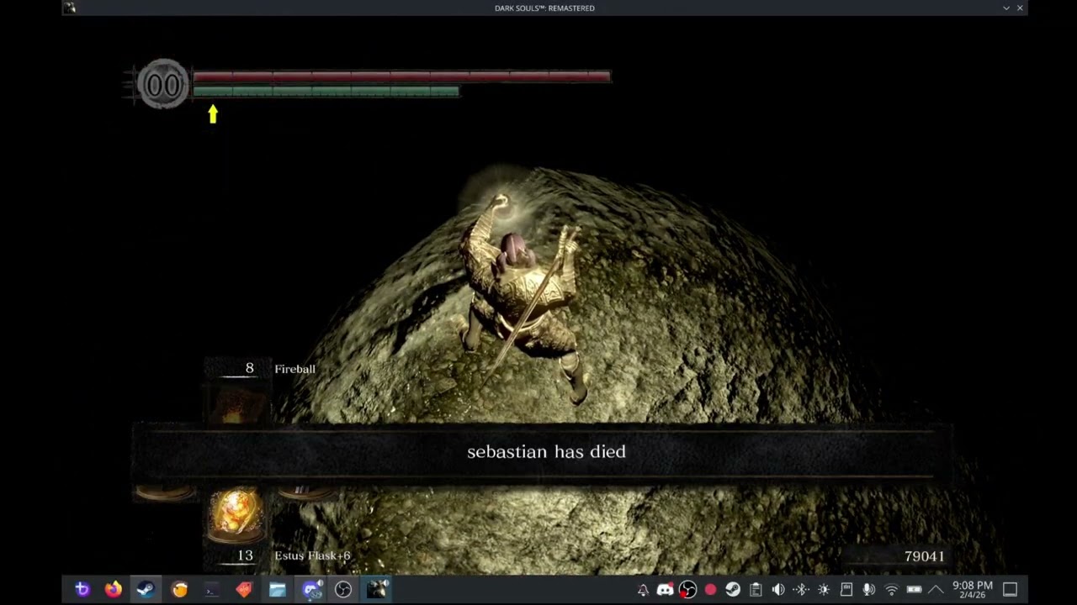Expand hidden system tray icons arrow

click(936, 590)
